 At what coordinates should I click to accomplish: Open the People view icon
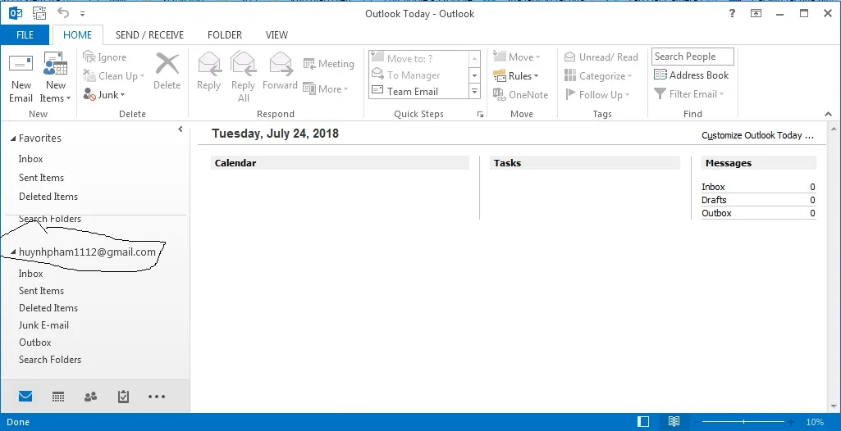[x=90, y=397]
